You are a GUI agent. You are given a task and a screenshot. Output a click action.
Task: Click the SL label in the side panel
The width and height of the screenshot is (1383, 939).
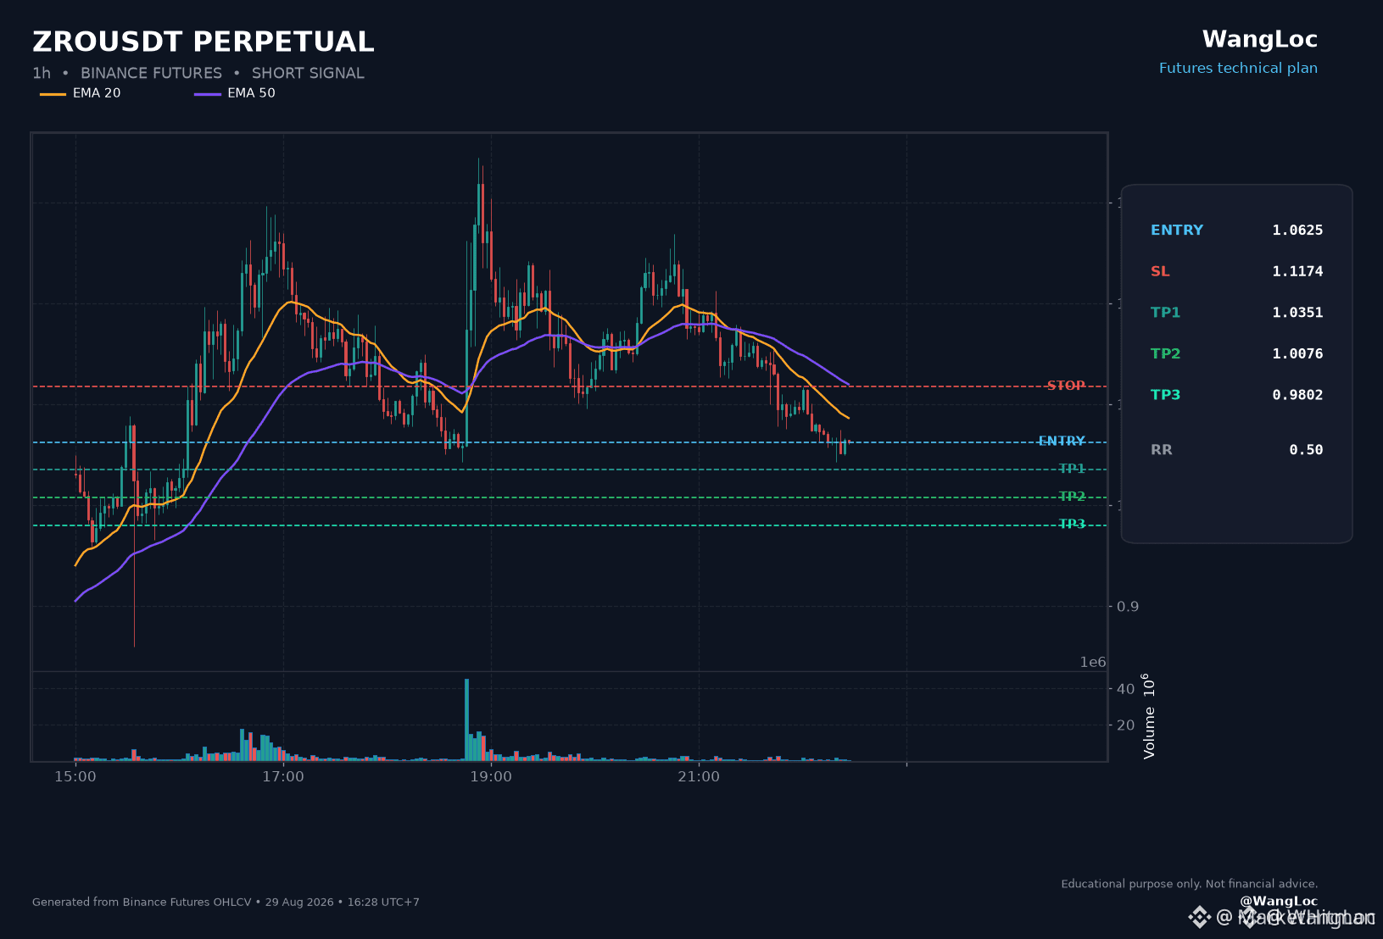coord(1160,271)
